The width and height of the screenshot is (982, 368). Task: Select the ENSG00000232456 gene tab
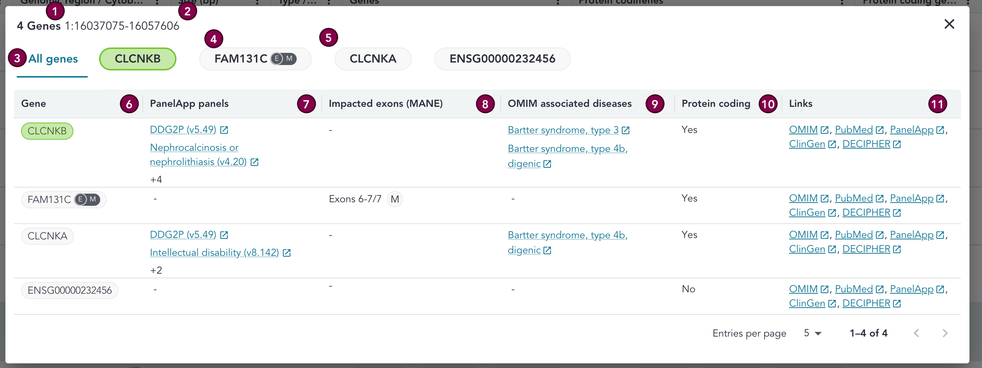tap(502, 59)
